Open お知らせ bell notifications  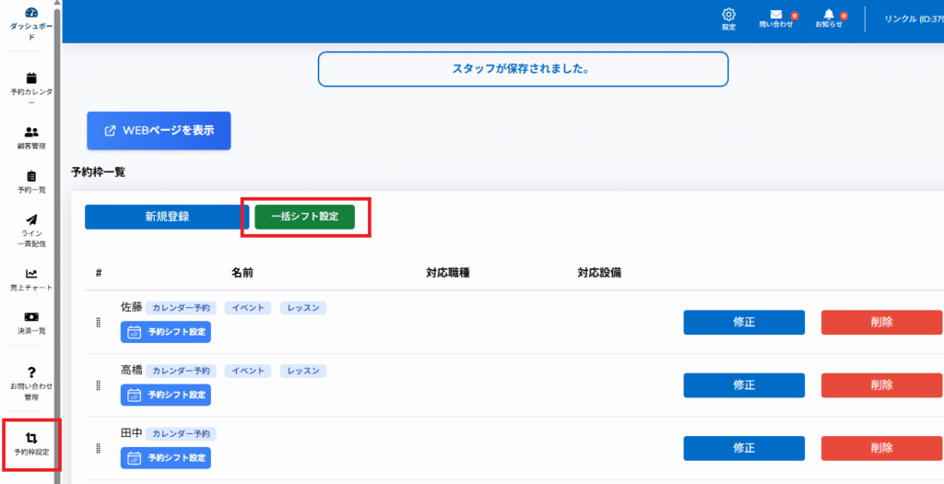tap(828, 15)
